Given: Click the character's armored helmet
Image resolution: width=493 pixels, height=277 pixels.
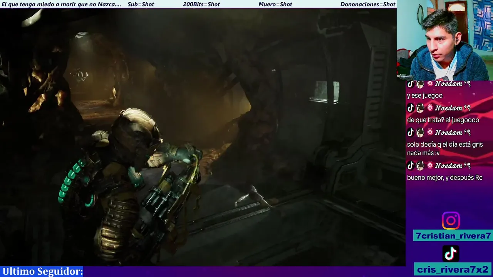Looking at the screenshot, I should (x=135, y=131).
